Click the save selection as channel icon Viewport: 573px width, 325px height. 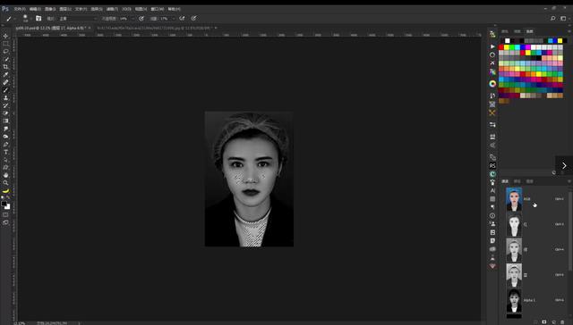544,322
